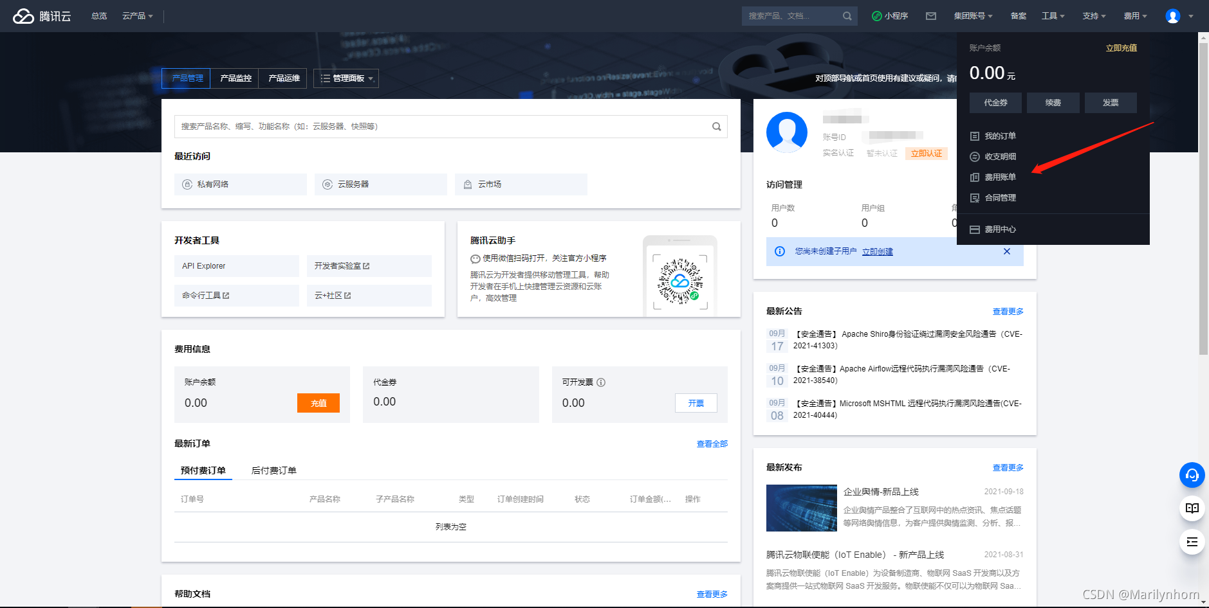
Task: Click the Tencent Cloud logo
Action: tap(42, 16)
